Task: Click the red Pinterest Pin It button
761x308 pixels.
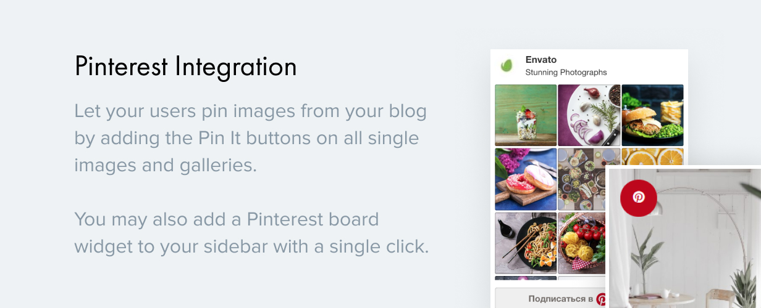Action: [x=638, y=198]
